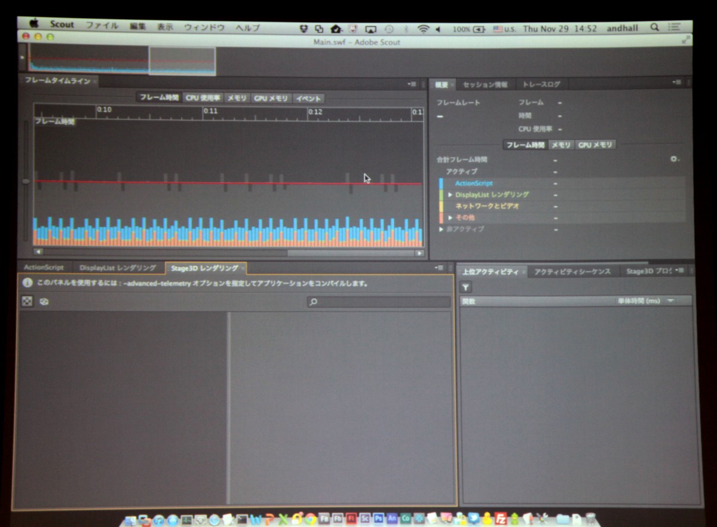Open the Terminal icon in the Dock
Viewport: 717px width, 527px height.
click(x=242, y=519)
